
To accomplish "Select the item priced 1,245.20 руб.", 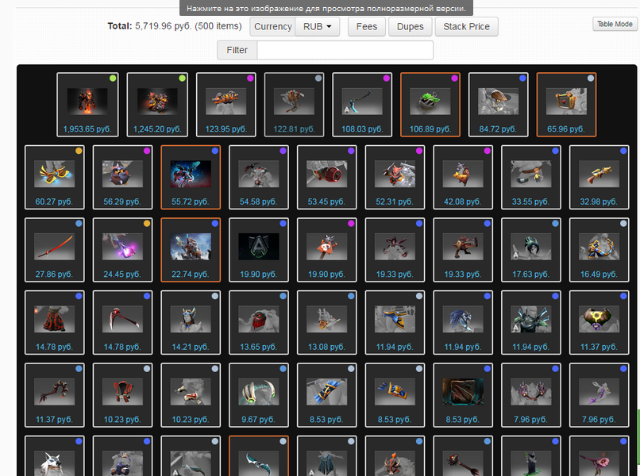I will (157, 105).
